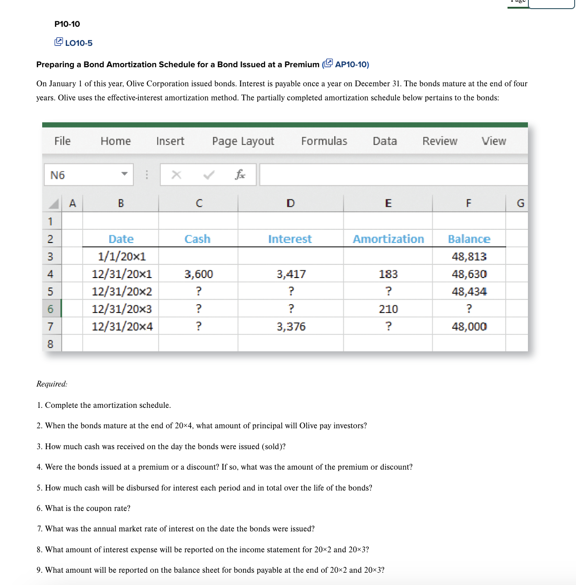576x585 pixels.
Task: Open the Formulas ribbon tab
Action: [x=324, y=141]
